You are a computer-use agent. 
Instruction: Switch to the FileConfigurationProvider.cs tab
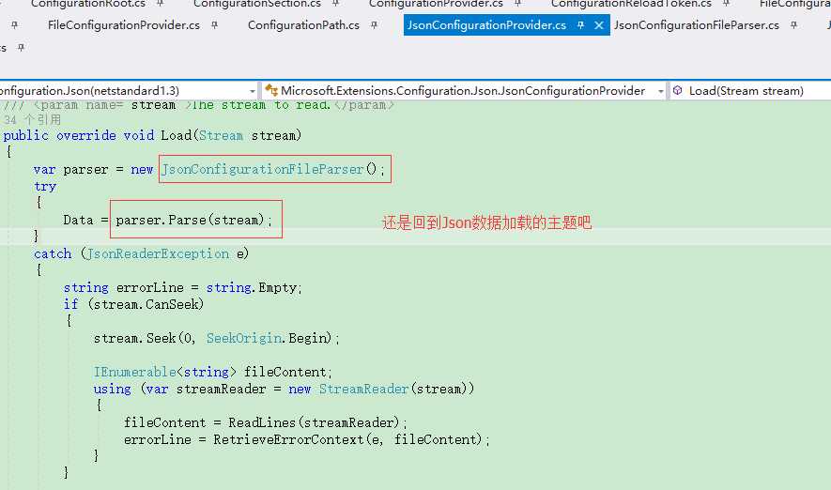tap(124, 25)
